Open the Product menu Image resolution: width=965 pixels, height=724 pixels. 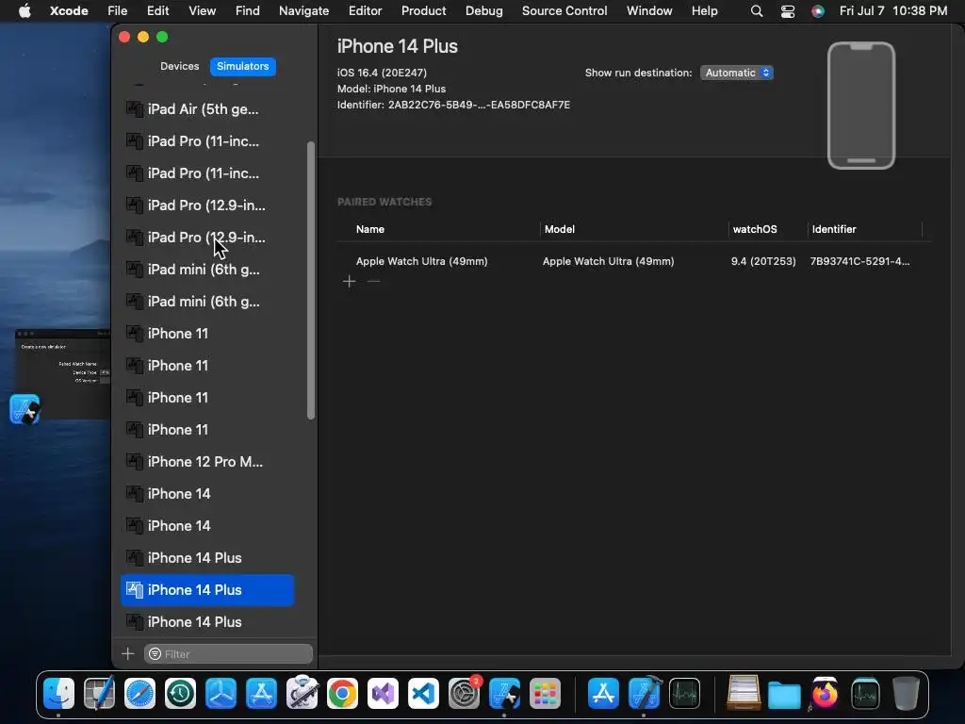click(x=423, y=10)
